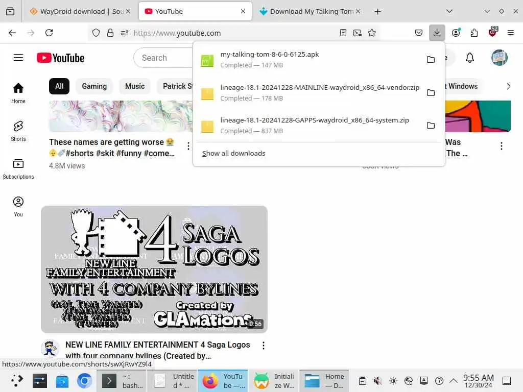Close the WayDroid download tab
Viewport: 523px width, 392px height.
point(128,11)
